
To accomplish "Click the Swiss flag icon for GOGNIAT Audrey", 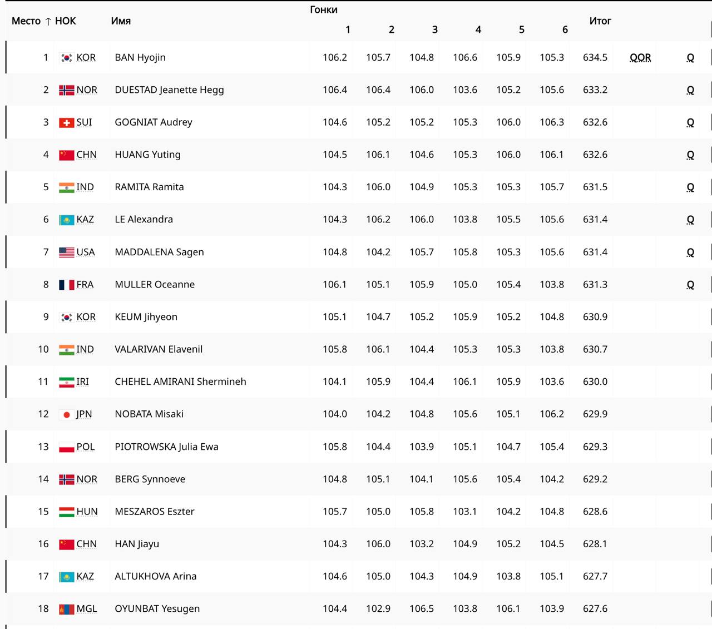I will coord(67,123).
